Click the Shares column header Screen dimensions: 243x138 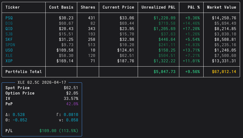[x=88, y=7]
